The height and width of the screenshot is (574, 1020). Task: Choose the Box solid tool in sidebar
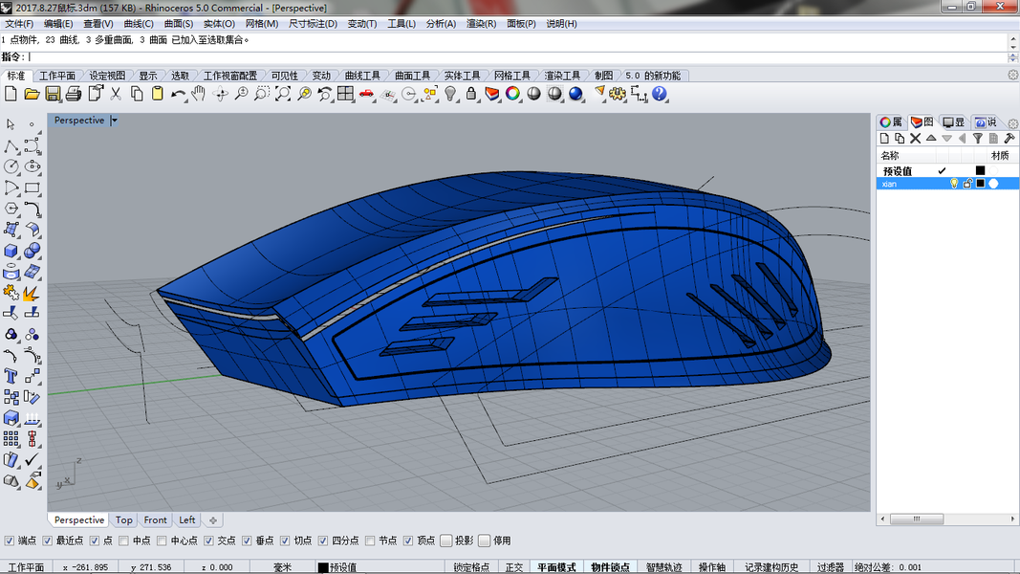[11, 251]
